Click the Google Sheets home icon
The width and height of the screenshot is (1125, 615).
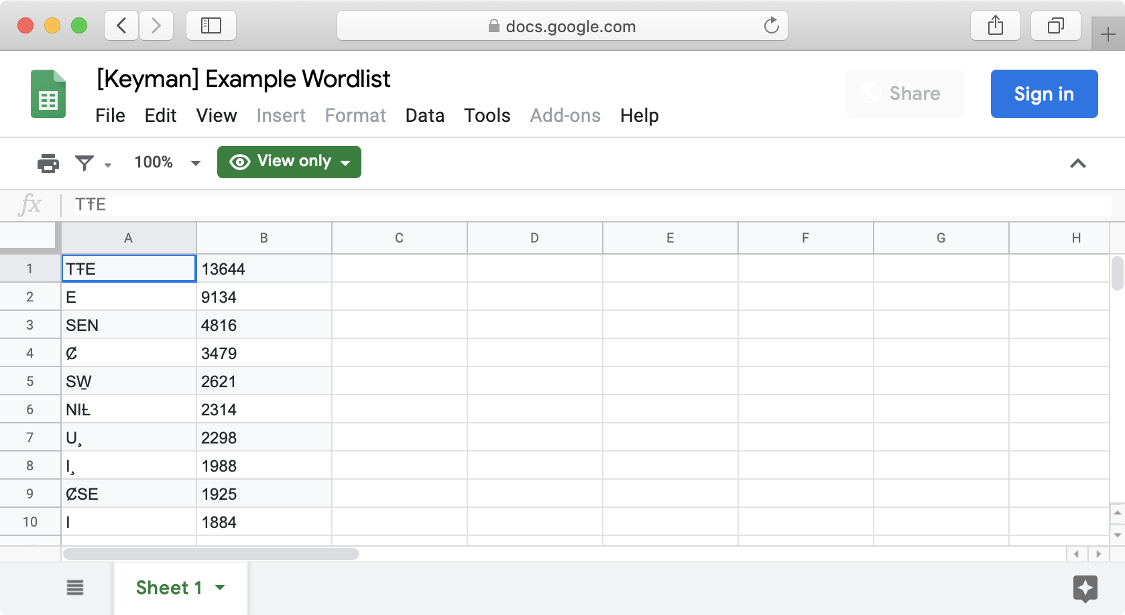(48, 94)
